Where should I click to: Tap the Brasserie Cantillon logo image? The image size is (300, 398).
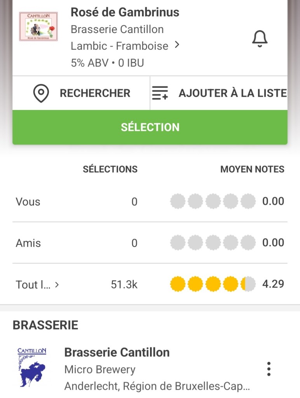(32, 368)
